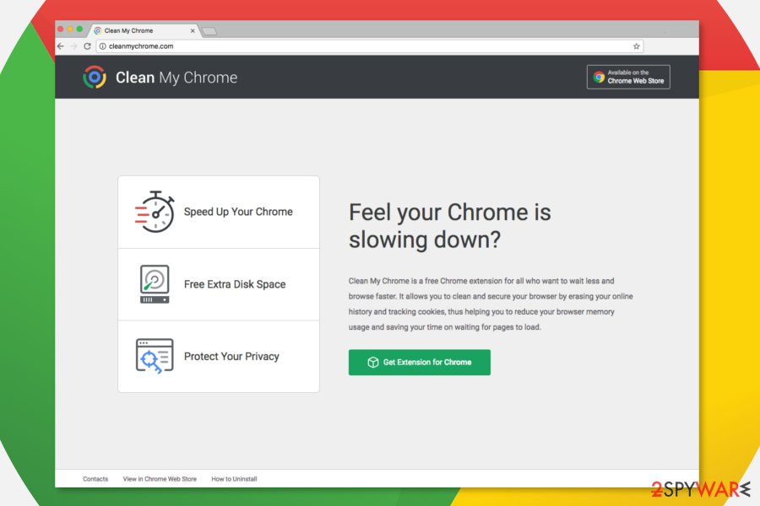The height and width of the screenshot is (506, 760).
Task: Click the 'Feel your Chrome is slowing down?' heading
Action: pyautogui.click(x=450, y=226)
